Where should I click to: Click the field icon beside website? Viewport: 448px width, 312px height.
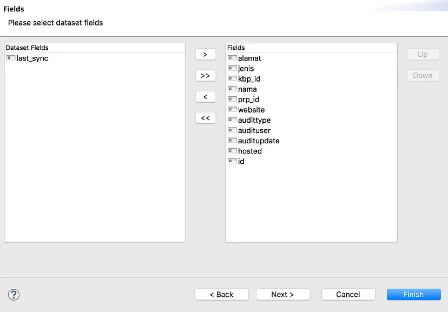coord(232,110)
